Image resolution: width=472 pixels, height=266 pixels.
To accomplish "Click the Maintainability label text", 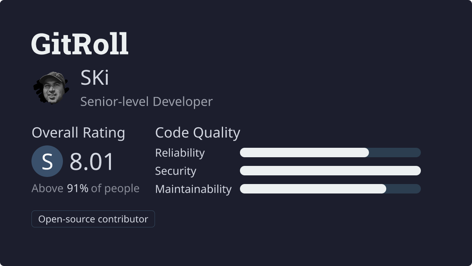I will 193,189.
